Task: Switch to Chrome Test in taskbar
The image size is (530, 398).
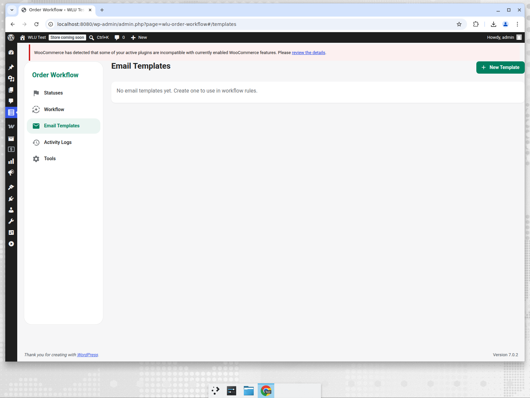Action: 266,391
